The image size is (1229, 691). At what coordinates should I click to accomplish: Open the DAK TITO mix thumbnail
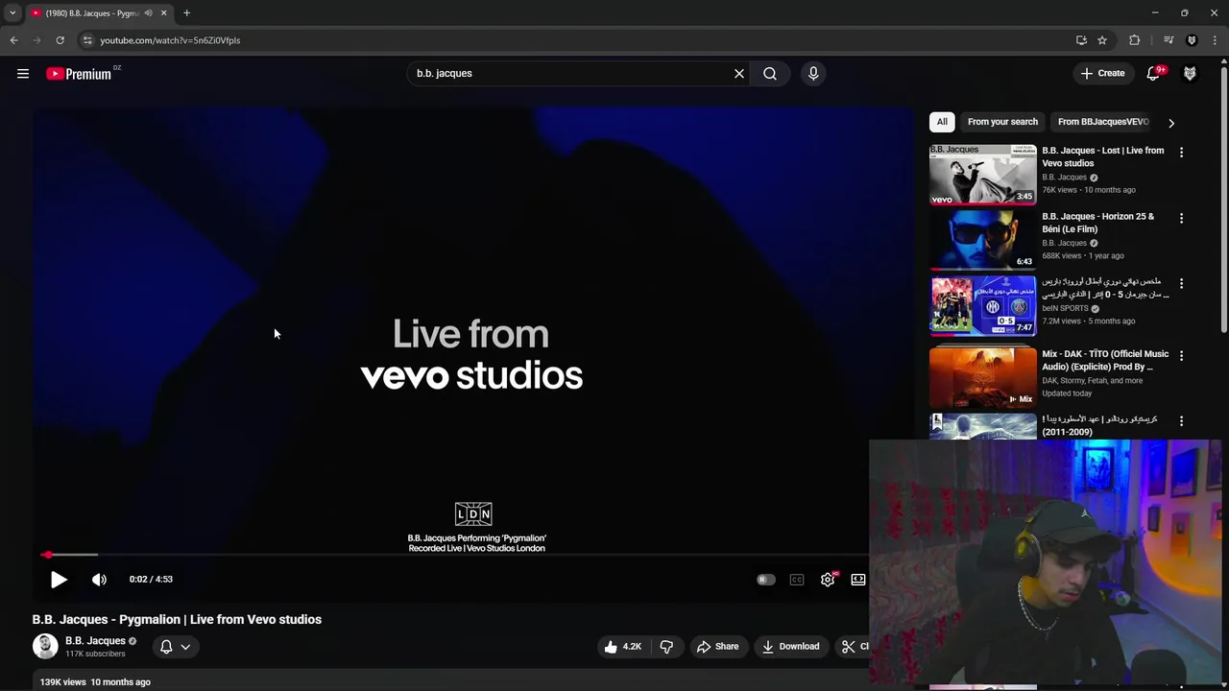click(x=983, y=377)
